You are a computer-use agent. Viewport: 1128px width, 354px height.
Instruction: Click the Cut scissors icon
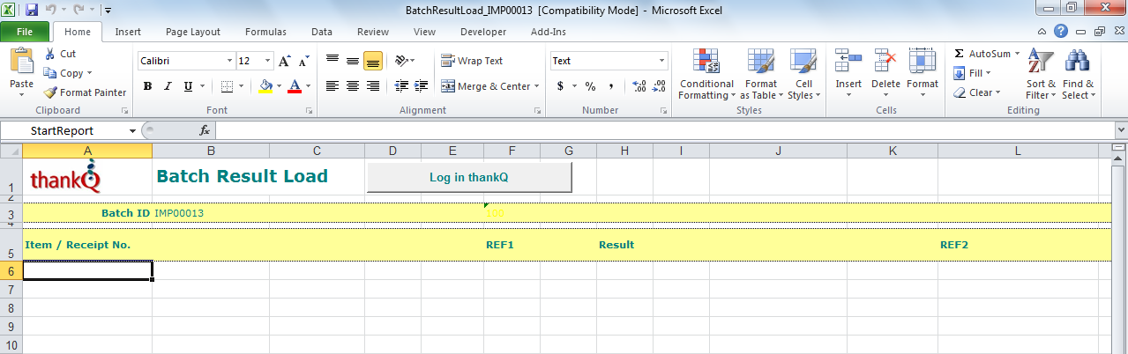(50, 54)
